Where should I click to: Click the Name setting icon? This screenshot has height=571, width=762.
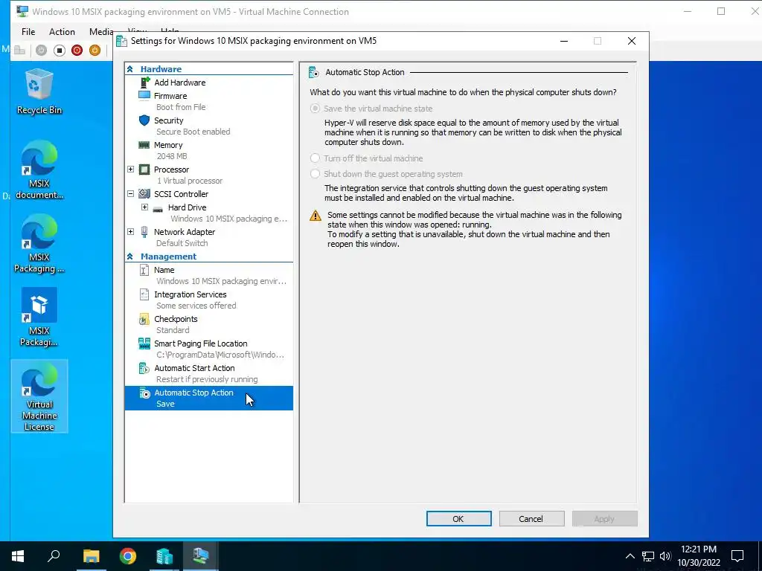144,270
